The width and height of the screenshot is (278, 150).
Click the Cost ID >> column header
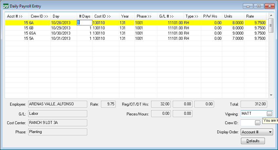[102, 16]
